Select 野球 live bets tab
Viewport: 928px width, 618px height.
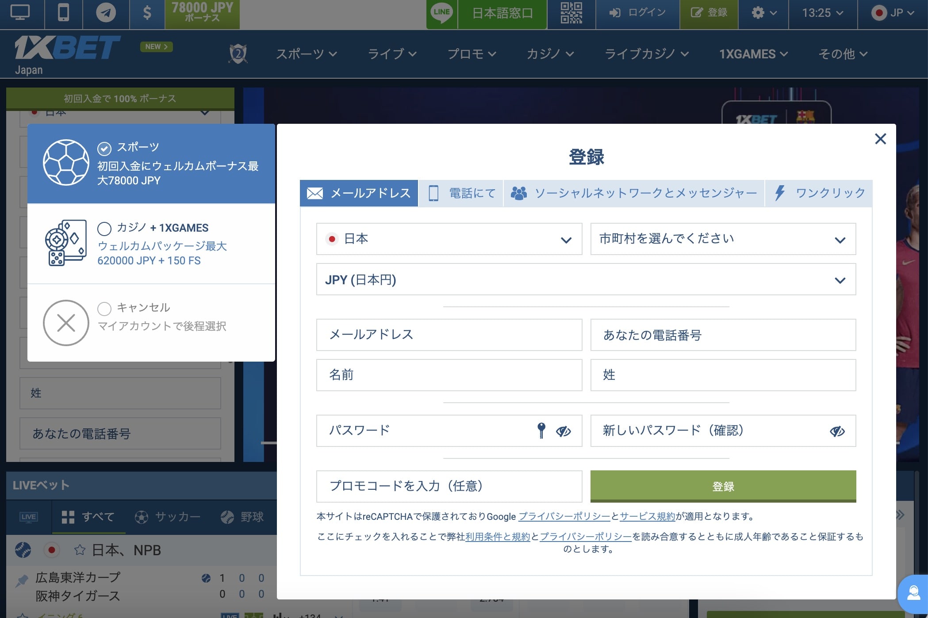pyautogui.click(x=242, y=517)
